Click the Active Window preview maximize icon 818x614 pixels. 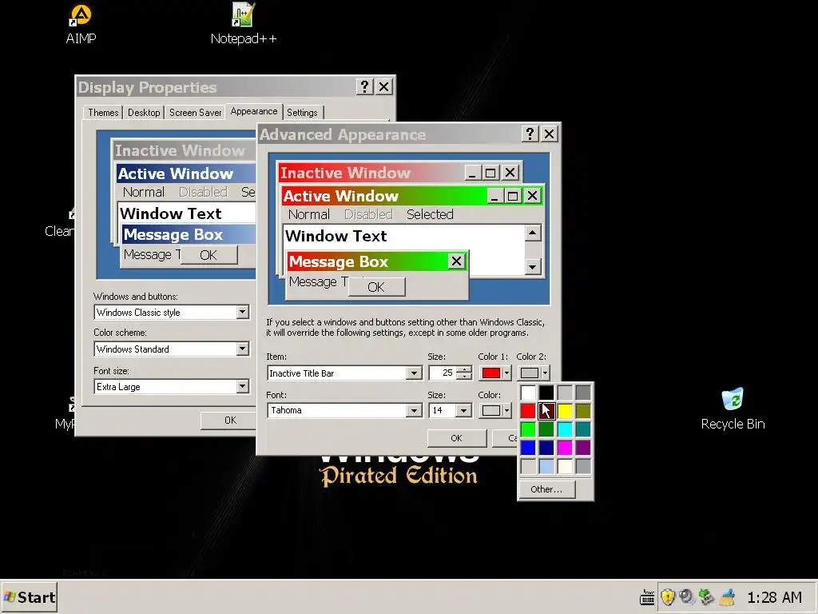pos(513,196)
